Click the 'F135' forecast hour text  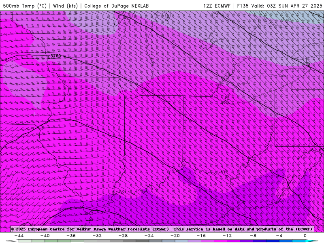pyautogui.click(x=243, y=6)
